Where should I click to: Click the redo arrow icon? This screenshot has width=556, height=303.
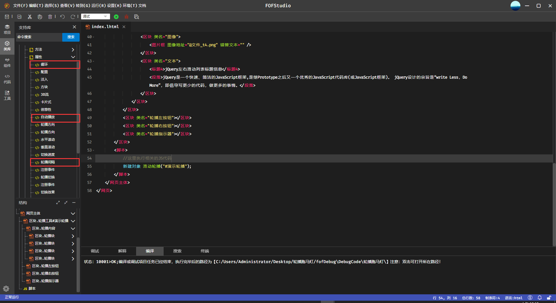[73, 17]
